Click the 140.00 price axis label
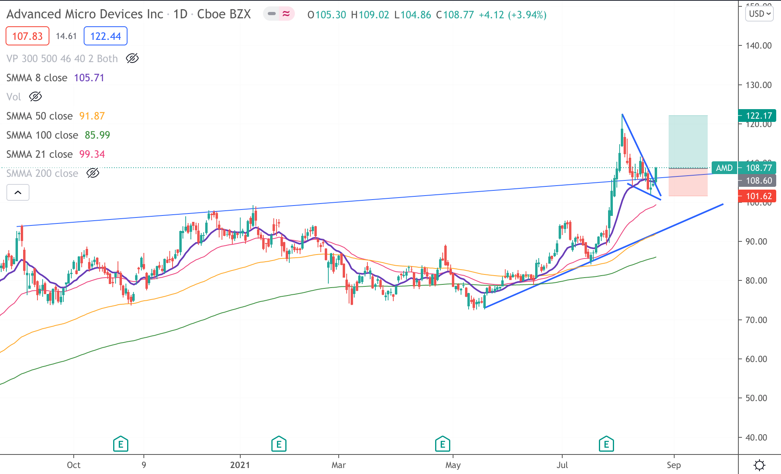 click(759, 45)
